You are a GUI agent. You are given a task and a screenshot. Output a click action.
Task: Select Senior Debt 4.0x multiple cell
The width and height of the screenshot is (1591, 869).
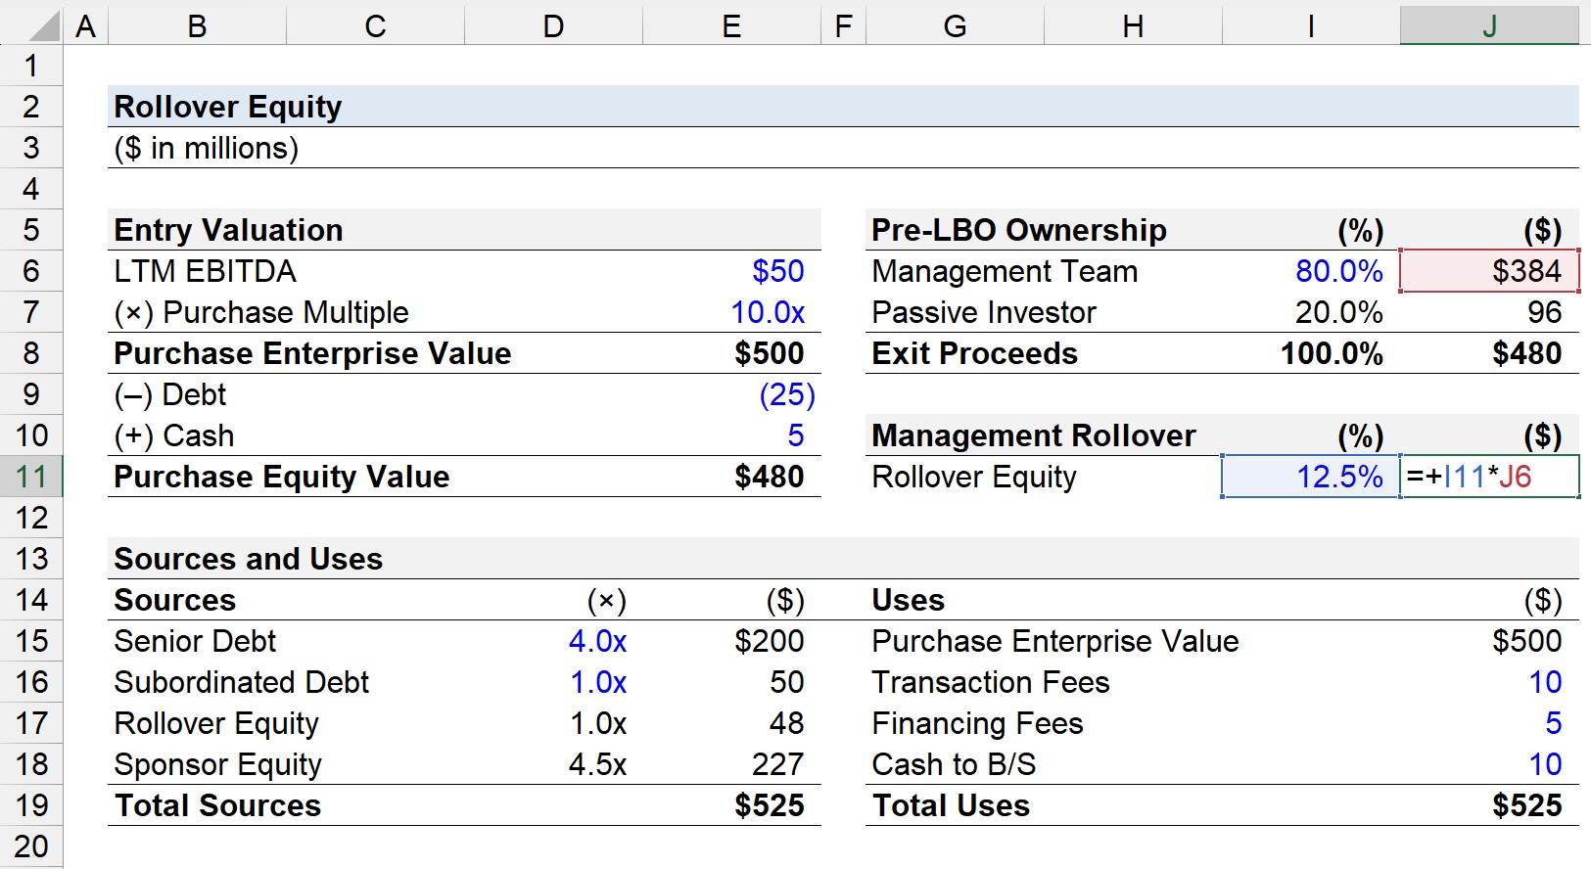[x=553, y=641]
